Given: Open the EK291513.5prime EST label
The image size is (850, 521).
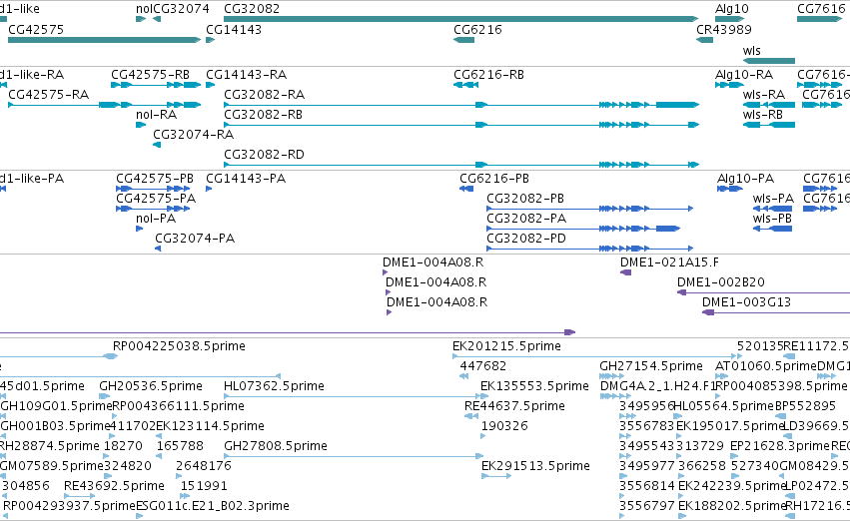Looking at the screenshot, I should point(535,466).
